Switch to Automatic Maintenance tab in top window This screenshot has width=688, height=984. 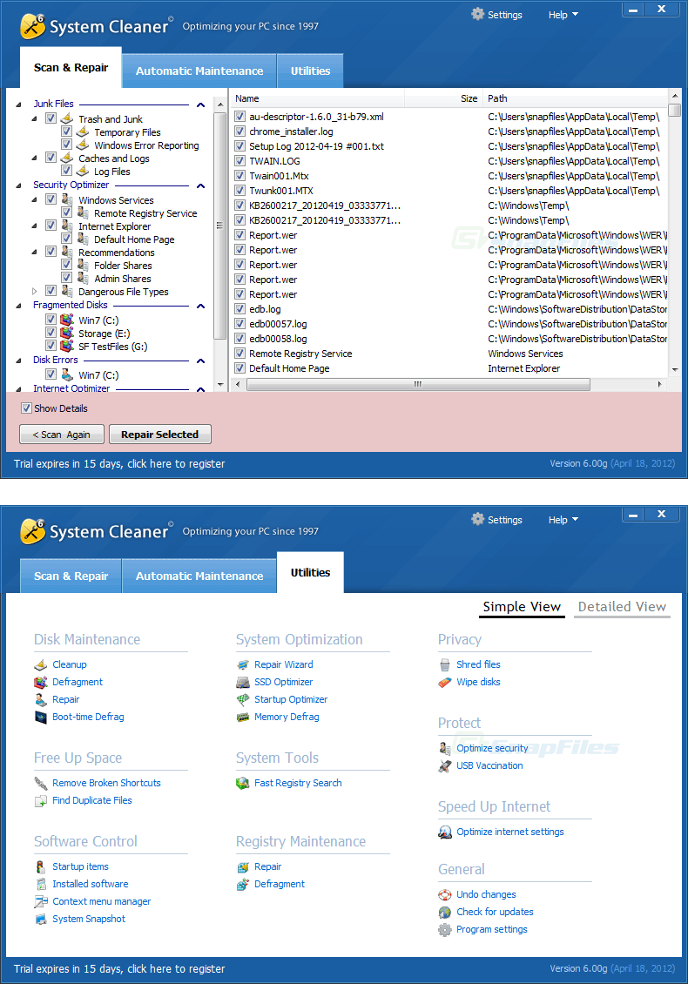199,71
